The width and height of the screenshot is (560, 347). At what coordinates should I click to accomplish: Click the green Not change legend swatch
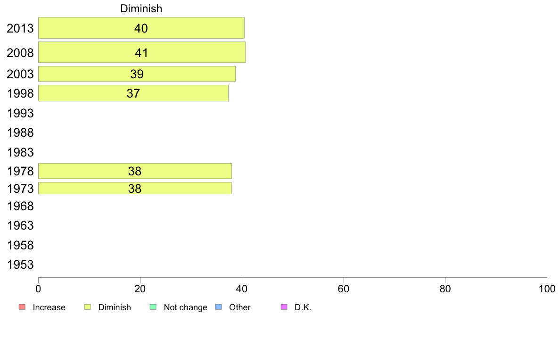pos(153,307)
